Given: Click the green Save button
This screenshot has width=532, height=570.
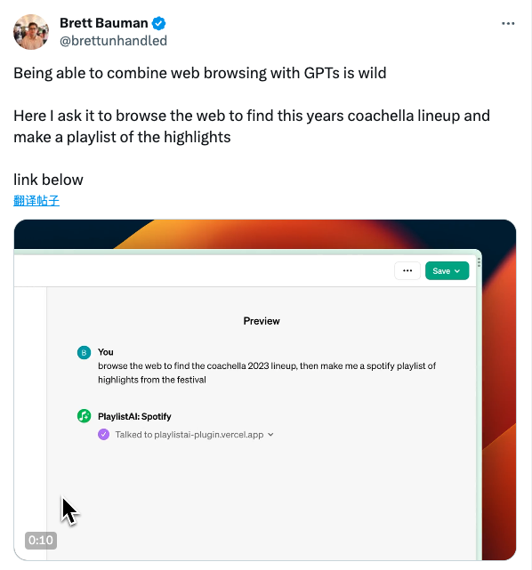Looking at the screenshot, I should 447,271.
